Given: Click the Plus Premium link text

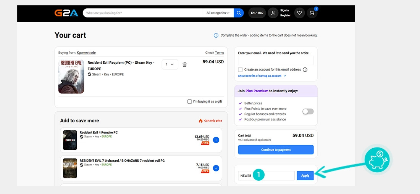Looking at the screenshot, I should [257, 91].
